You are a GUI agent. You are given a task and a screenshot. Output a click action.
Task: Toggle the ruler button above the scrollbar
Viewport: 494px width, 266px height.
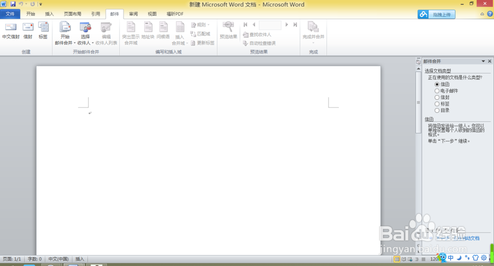[x=418, y=62]
